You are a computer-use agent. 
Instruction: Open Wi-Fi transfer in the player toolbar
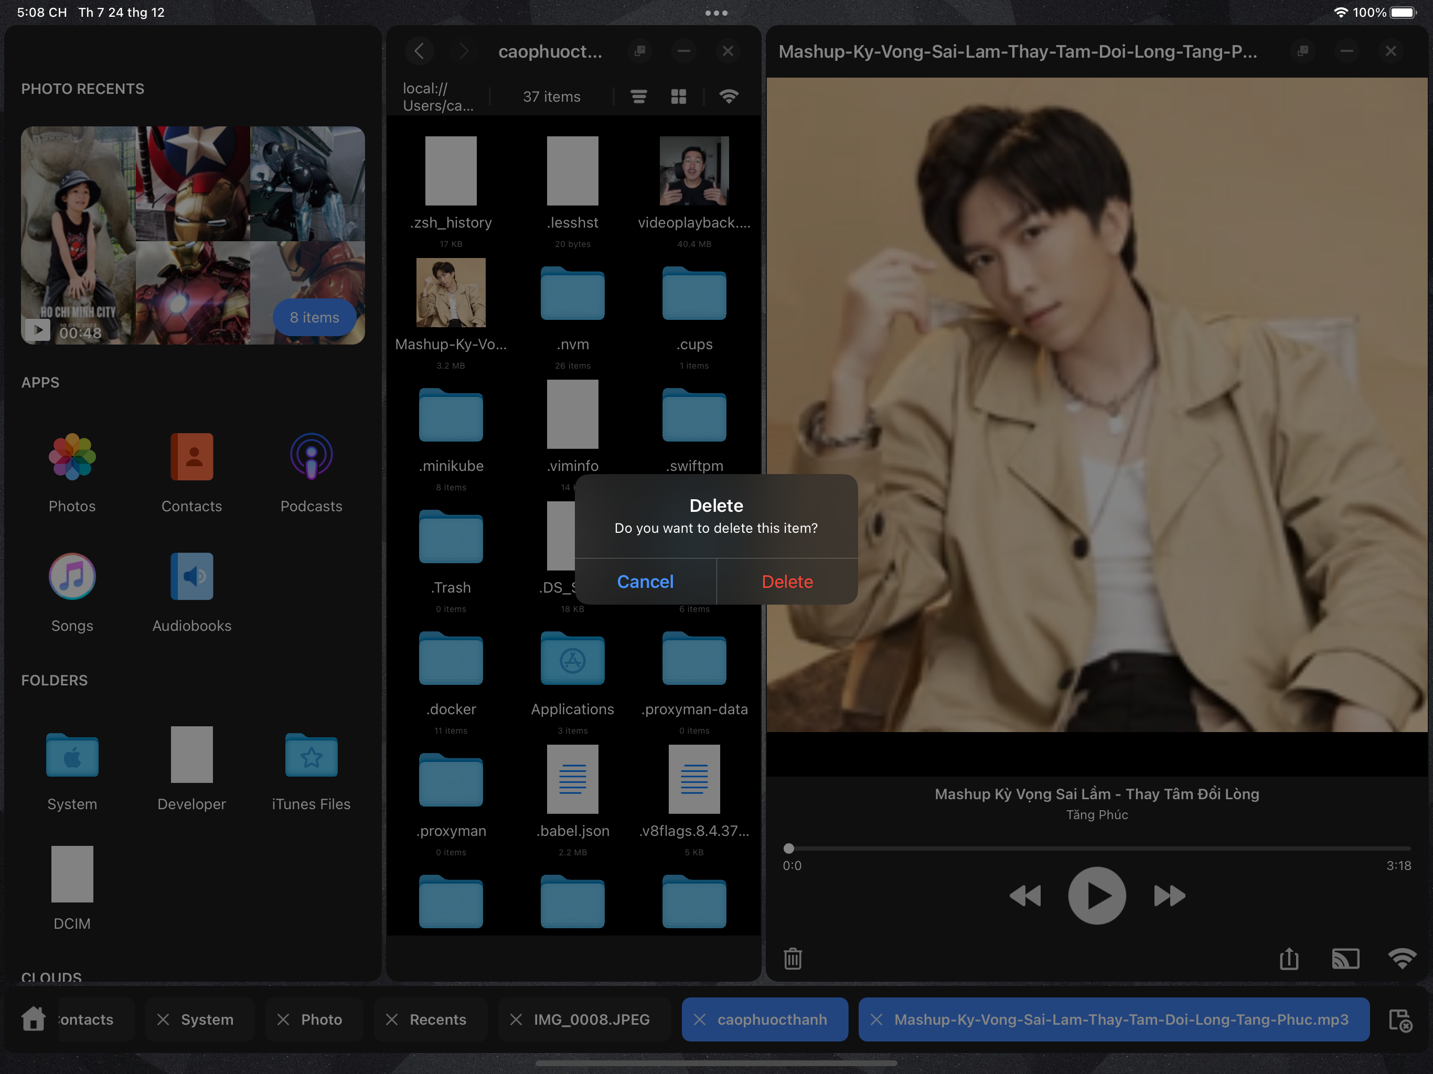click(x=1402, y=959)
